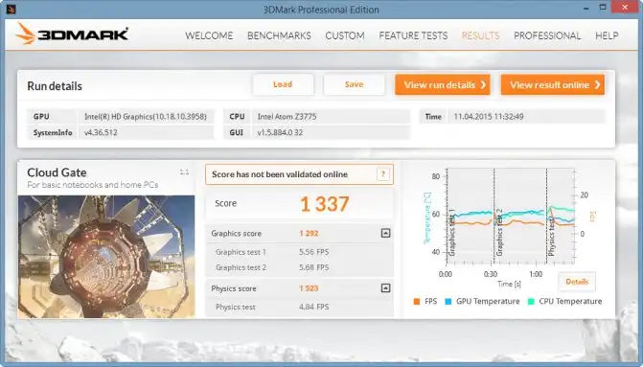Click the Physics test marker on chart
The width and height of the screenshot is (643, 367).
pos(551,236)
